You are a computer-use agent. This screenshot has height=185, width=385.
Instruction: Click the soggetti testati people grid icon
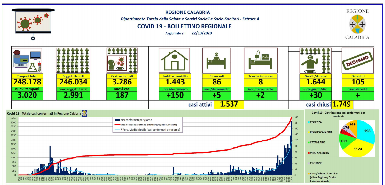73,60
